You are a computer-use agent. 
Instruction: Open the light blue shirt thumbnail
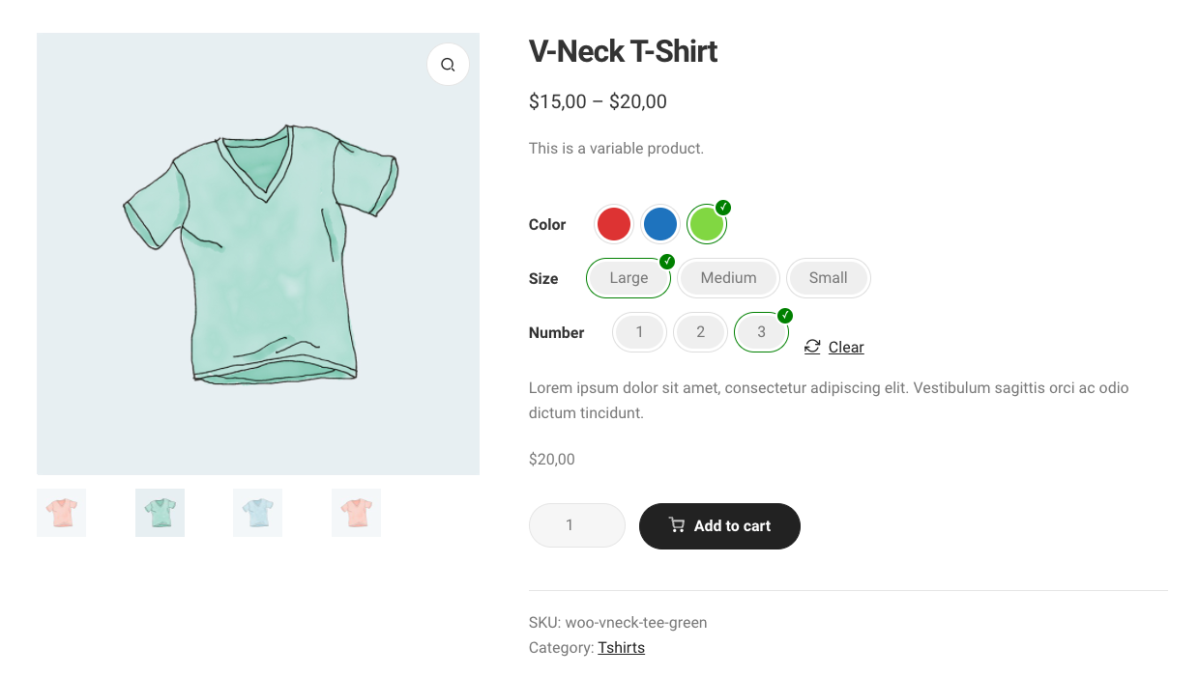pos(257,513)
